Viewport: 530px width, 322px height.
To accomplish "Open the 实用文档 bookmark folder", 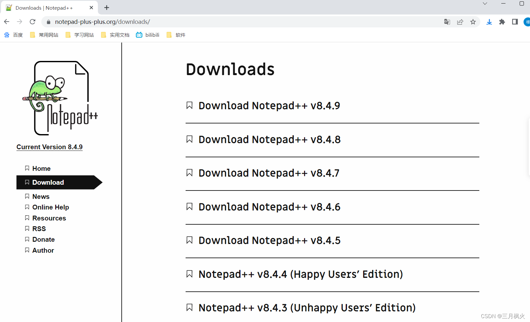I will click(x=115, y=35).
